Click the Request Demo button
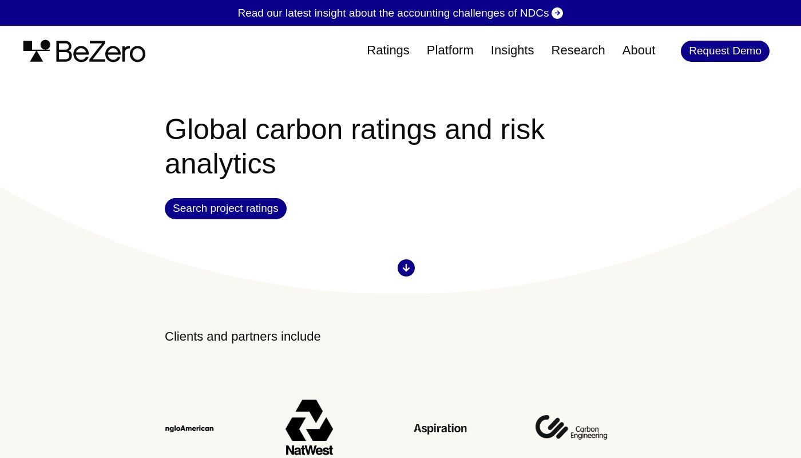 pyautogui.click(x=725, y=51)
